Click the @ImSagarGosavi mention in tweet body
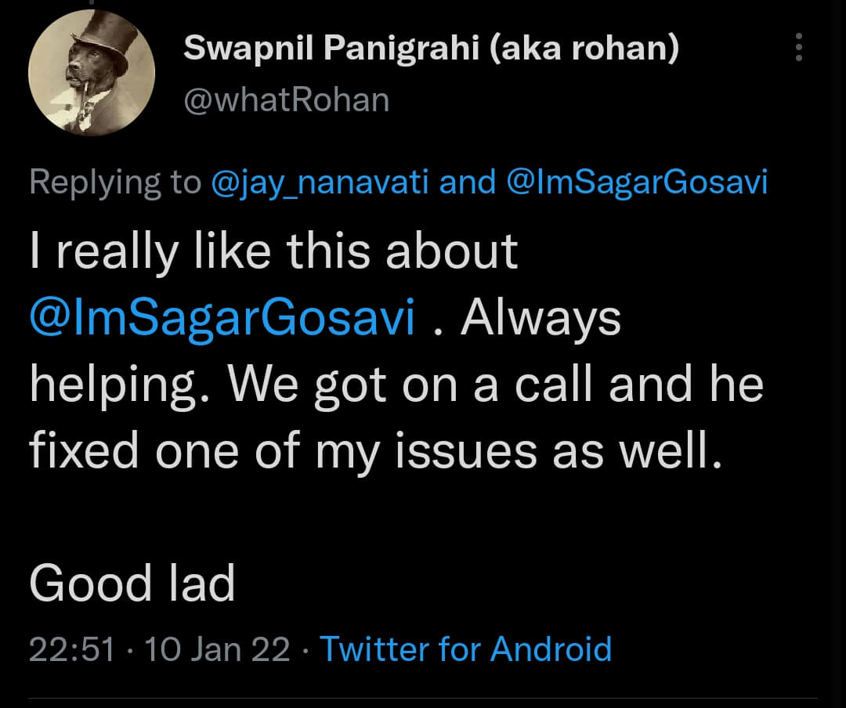This screenshot has width=846, height=708. click(222, 320)
